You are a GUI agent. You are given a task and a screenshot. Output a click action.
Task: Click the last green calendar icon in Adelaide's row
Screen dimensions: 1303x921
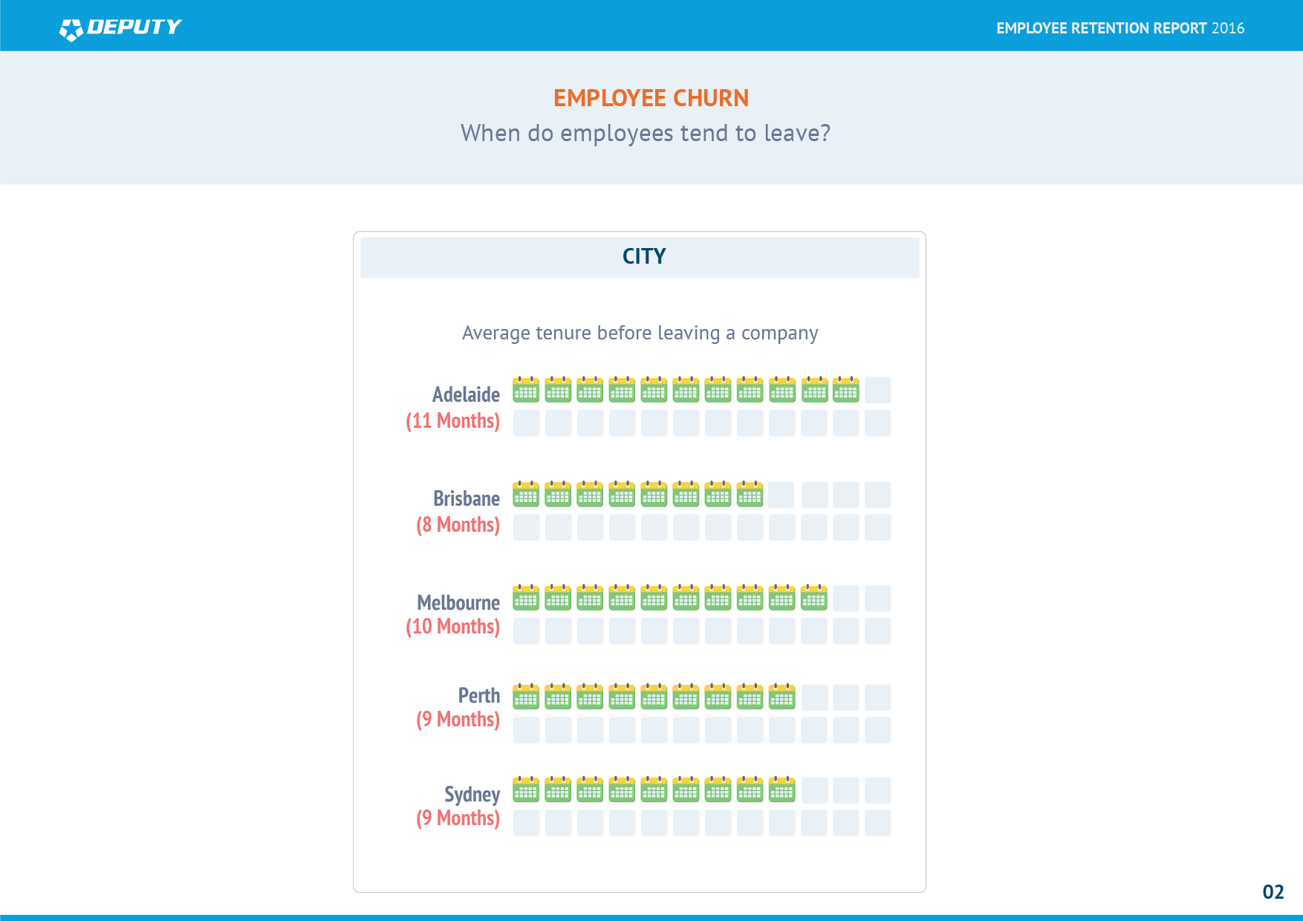click(845, 390)
